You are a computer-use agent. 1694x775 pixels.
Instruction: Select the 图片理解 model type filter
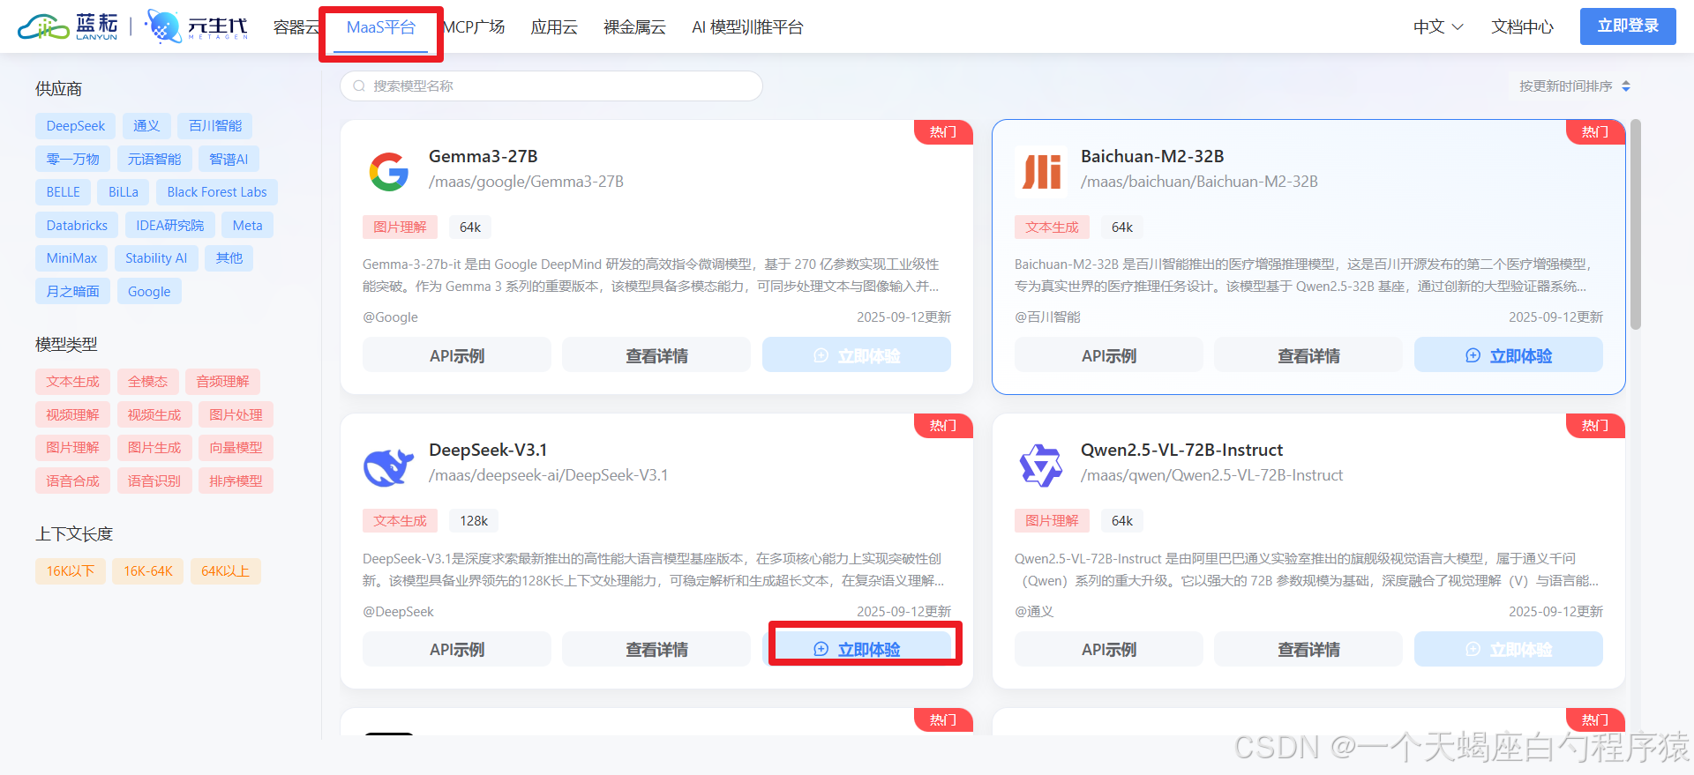(x=73, y=448)
